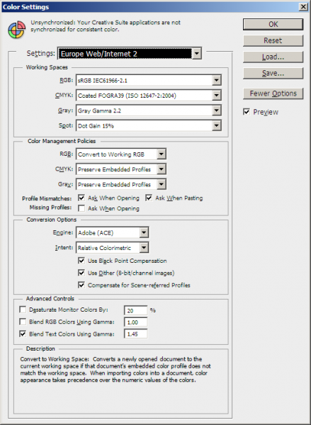Close the Color Settings dialog
The width and height of the screenshot is (311, 425).
(303, 7)
